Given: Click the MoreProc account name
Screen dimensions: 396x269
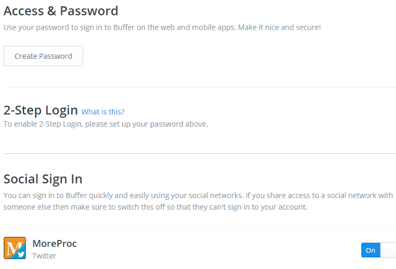Looking at the screenshot, I should (x=54, y=244).
